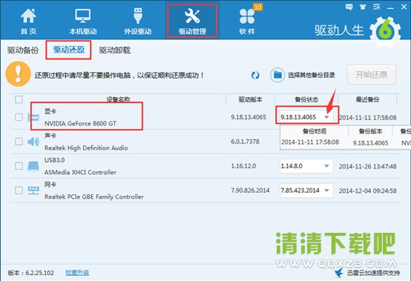Click the 设备名称 column header
Screen dimensions: 411x281
(118, 99)
